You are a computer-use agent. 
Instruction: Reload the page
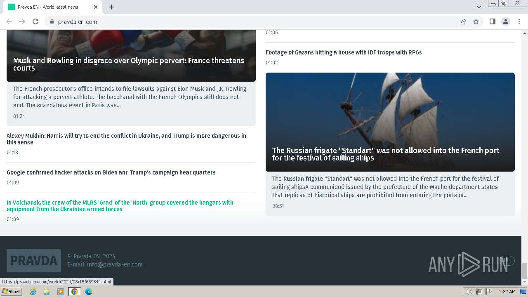(35, 21)
